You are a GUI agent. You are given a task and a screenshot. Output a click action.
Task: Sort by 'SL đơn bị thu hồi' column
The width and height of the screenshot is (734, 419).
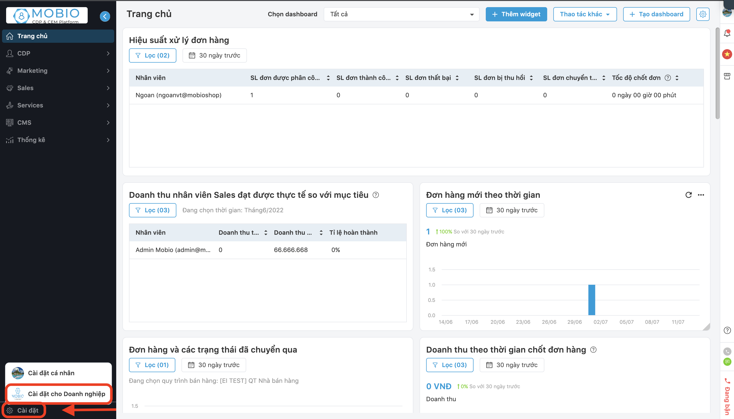click(x=531, y=78)
